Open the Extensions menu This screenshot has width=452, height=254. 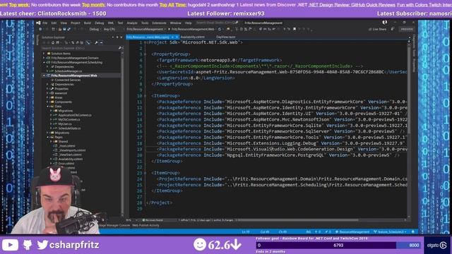click(x=159, y=23)
